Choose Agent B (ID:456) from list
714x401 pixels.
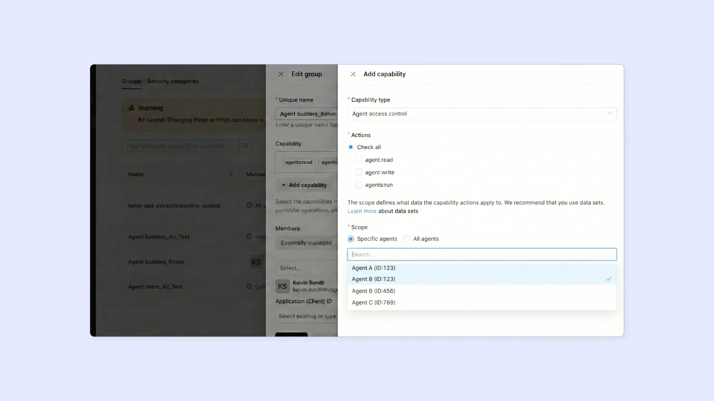482,291
